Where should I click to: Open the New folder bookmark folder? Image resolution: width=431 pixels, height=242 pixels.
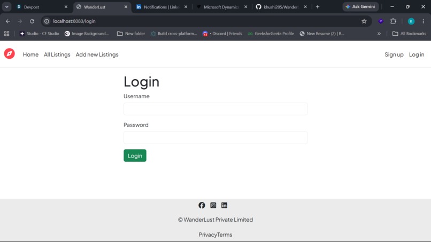tap(131, 34)
